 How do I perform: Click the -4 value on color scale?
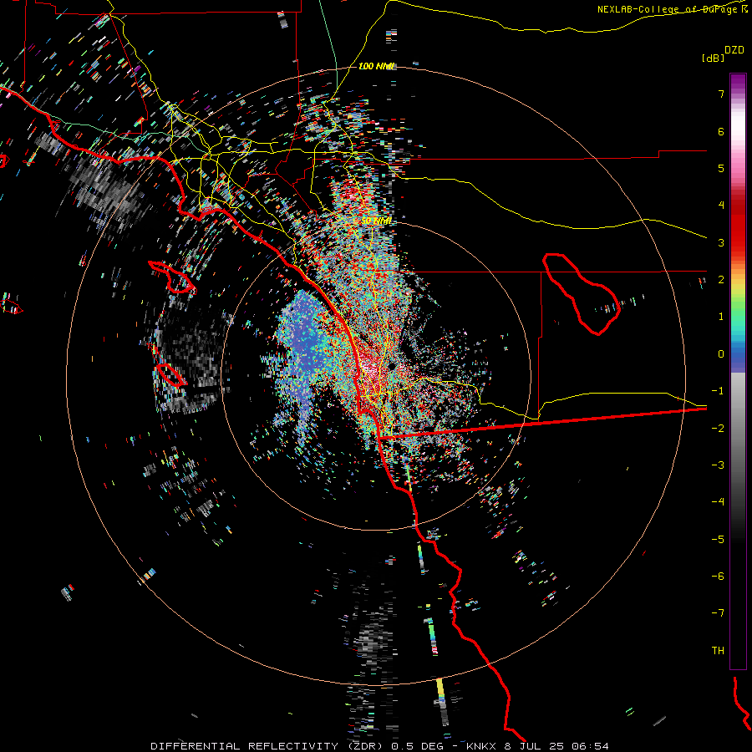tap(718, 502)
